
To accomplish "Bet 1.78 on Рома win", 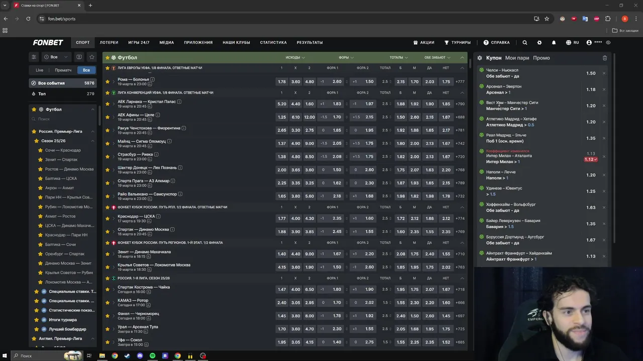I will (x=282, y=82).
